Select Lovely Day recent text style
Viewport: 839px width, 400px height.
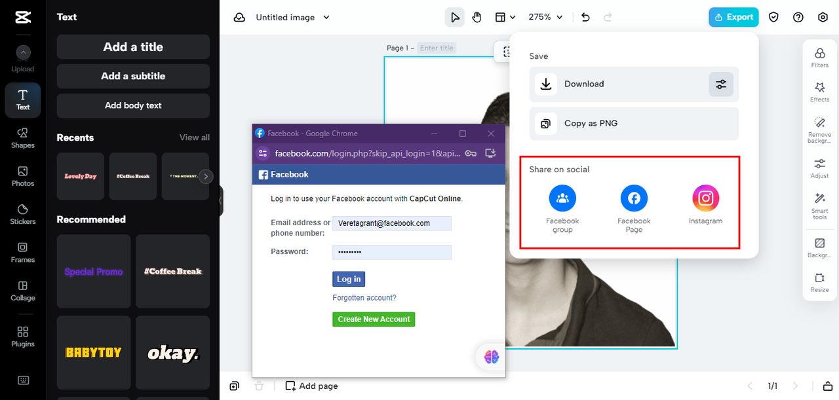click(81, 176)
